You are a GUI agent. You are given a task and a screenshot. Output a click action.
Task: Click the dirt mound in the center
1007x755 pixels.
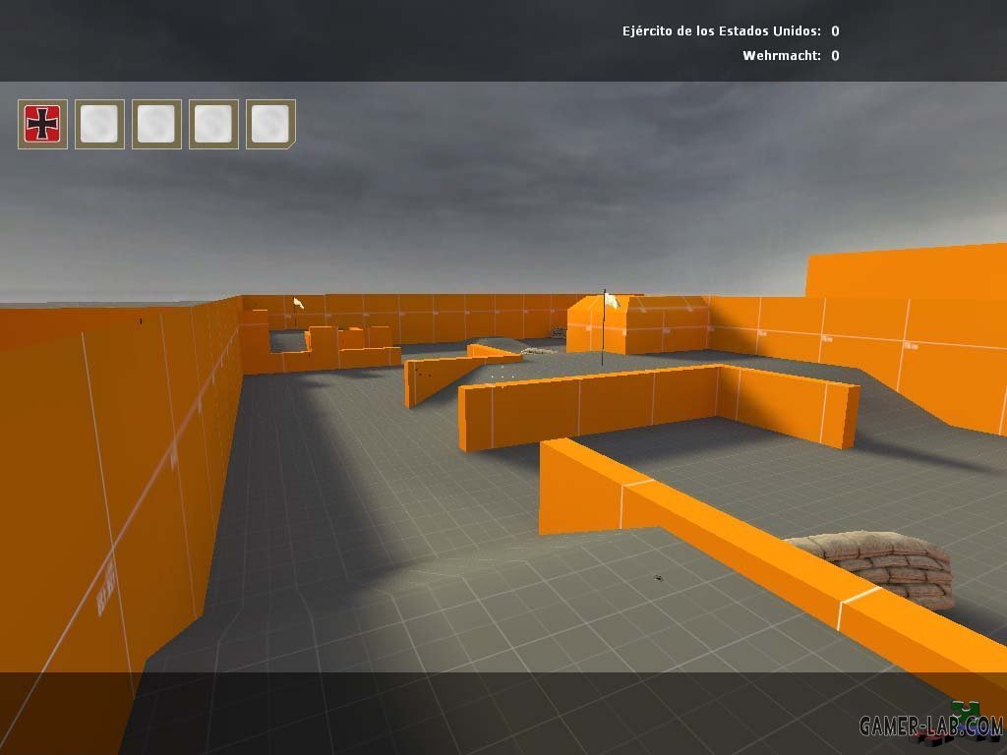tap(502, 343)
